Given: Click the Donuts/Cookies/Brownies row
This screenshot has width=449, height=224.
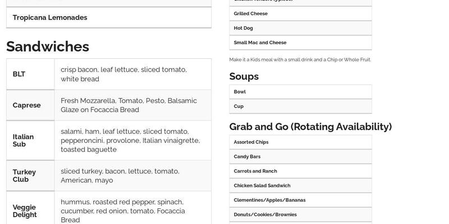Looking at the screenshot, I should [x=300, y=214].
